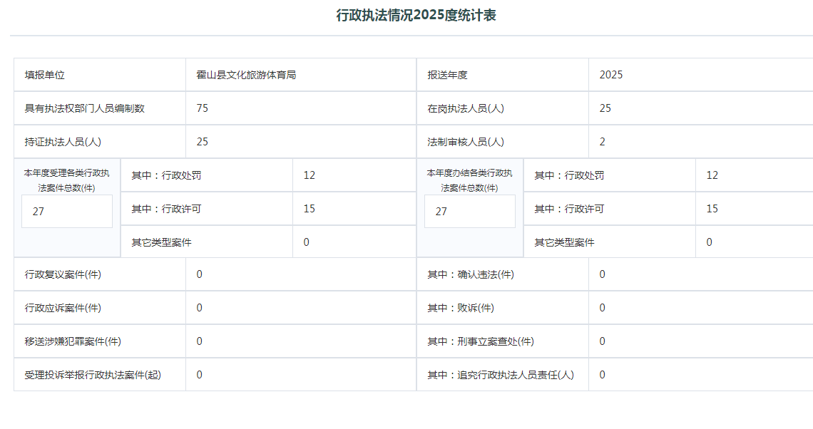This screenshot has height=429, width=813.
Task: Click the "移送涉嫌犯罪案件(件)" label
Action: coord(73,341)
